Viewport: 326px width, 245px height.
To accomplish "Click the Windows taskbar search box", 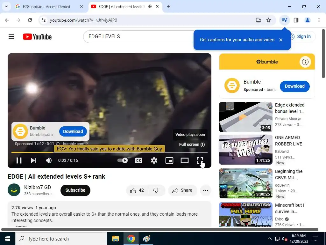I will (61, 239).
